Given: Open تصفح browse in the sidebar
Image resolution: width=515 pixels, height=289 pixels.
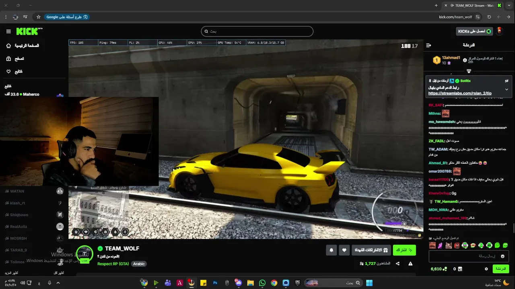Looking at the screenshot, I should click(x=15, y=59).
